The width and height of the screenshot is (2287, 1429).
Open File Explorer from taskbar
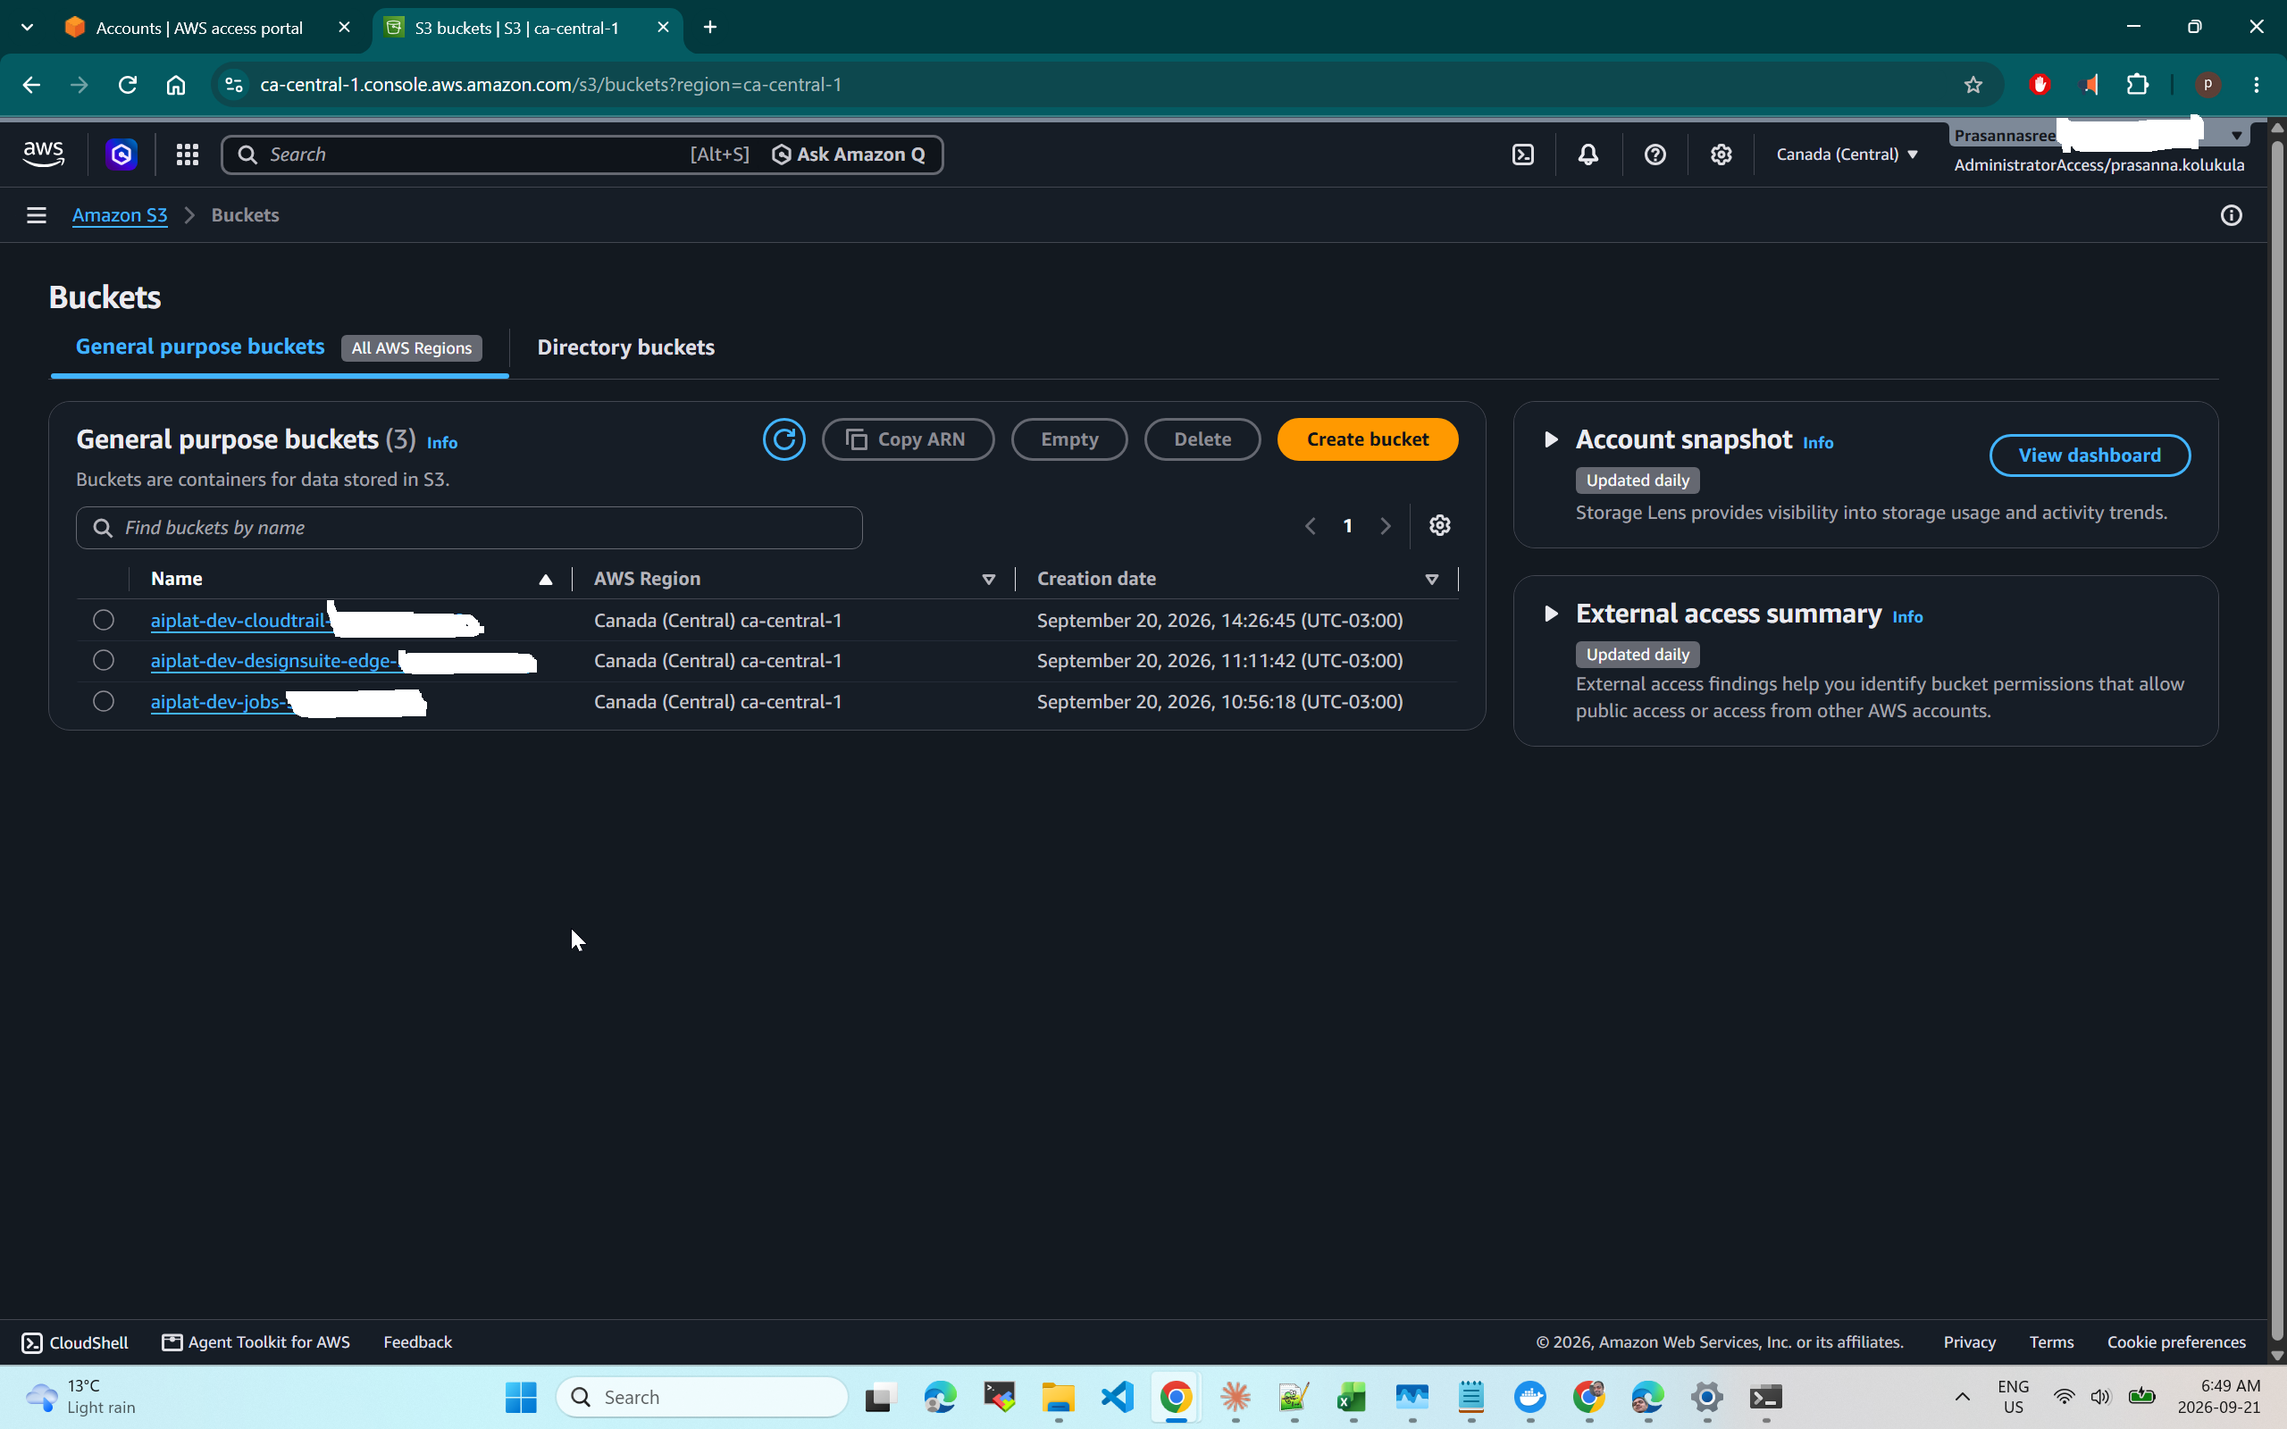point(1059,1397)
